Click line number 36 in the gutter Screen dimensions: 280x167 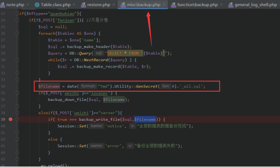click(x=3, y=99)
